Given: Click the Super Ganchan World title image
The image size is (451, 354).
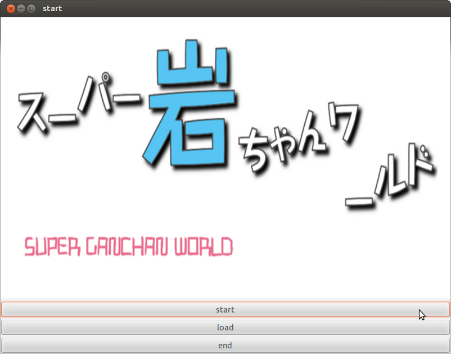Looking at the screenshot, I should 225,158.
